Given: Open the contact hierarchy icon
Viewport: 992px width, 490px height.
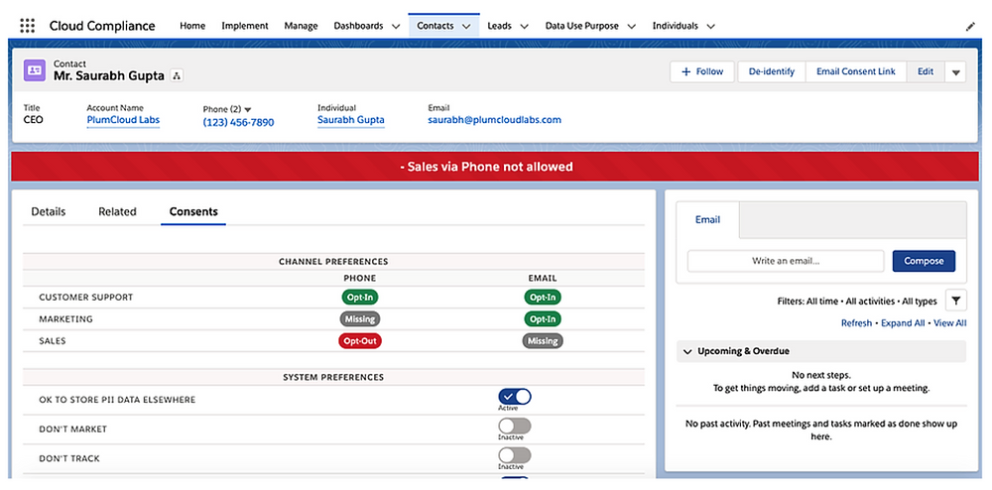Looking at the screenshot, I should pyautogui.click(x=177, y=75).
